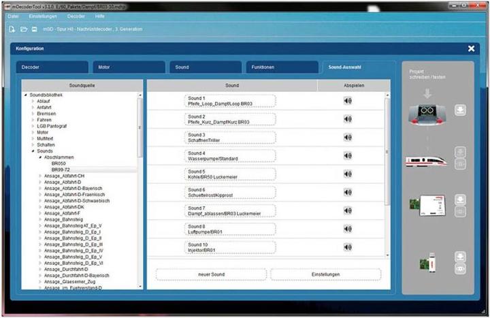Click the open folder icon in toolbar

23,30
